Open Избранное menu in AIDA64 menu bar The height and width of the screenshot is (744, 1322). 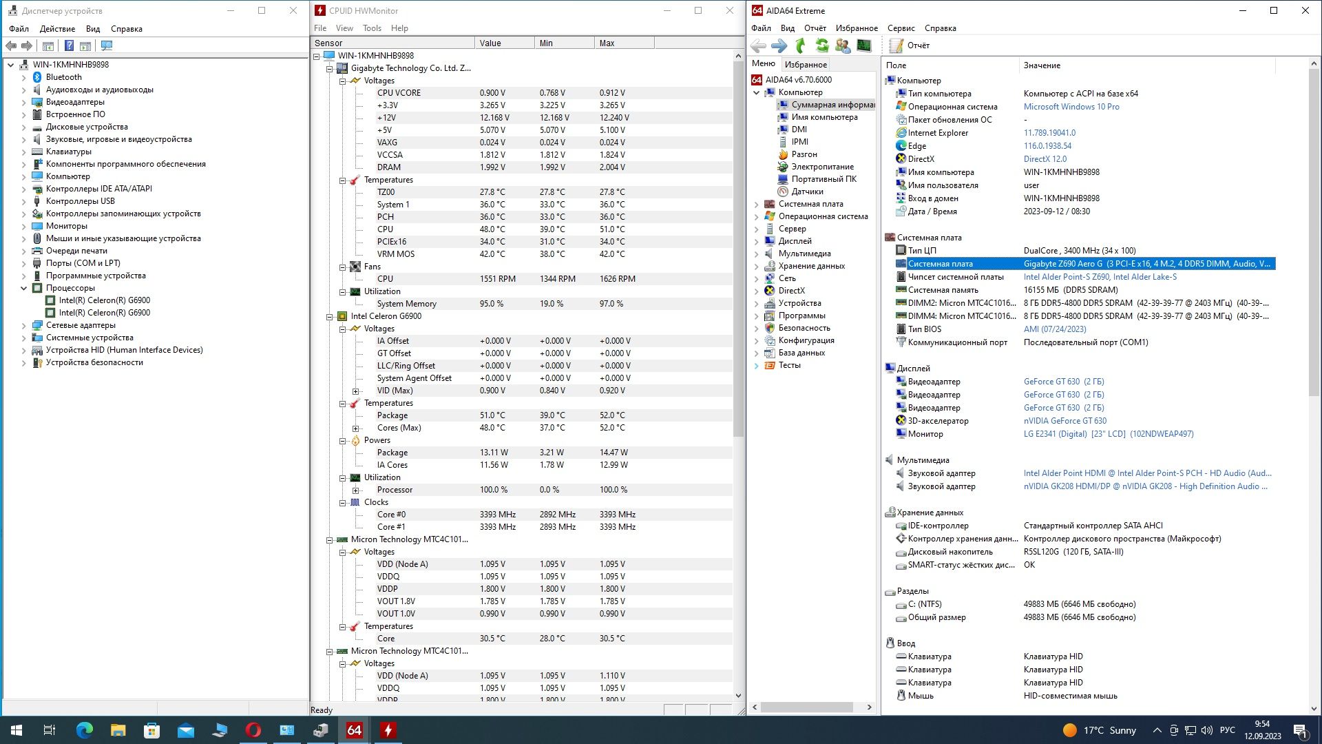pos(857,28)
